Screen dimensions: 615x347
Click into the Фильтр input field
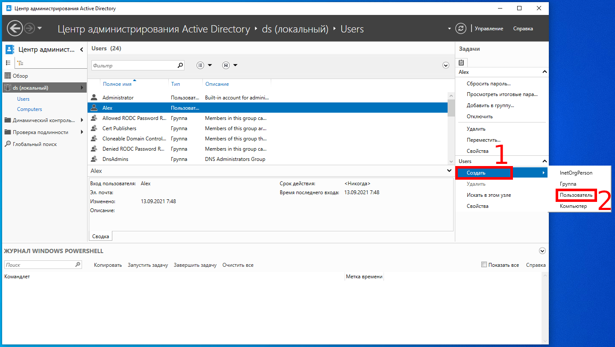point(133,66)
